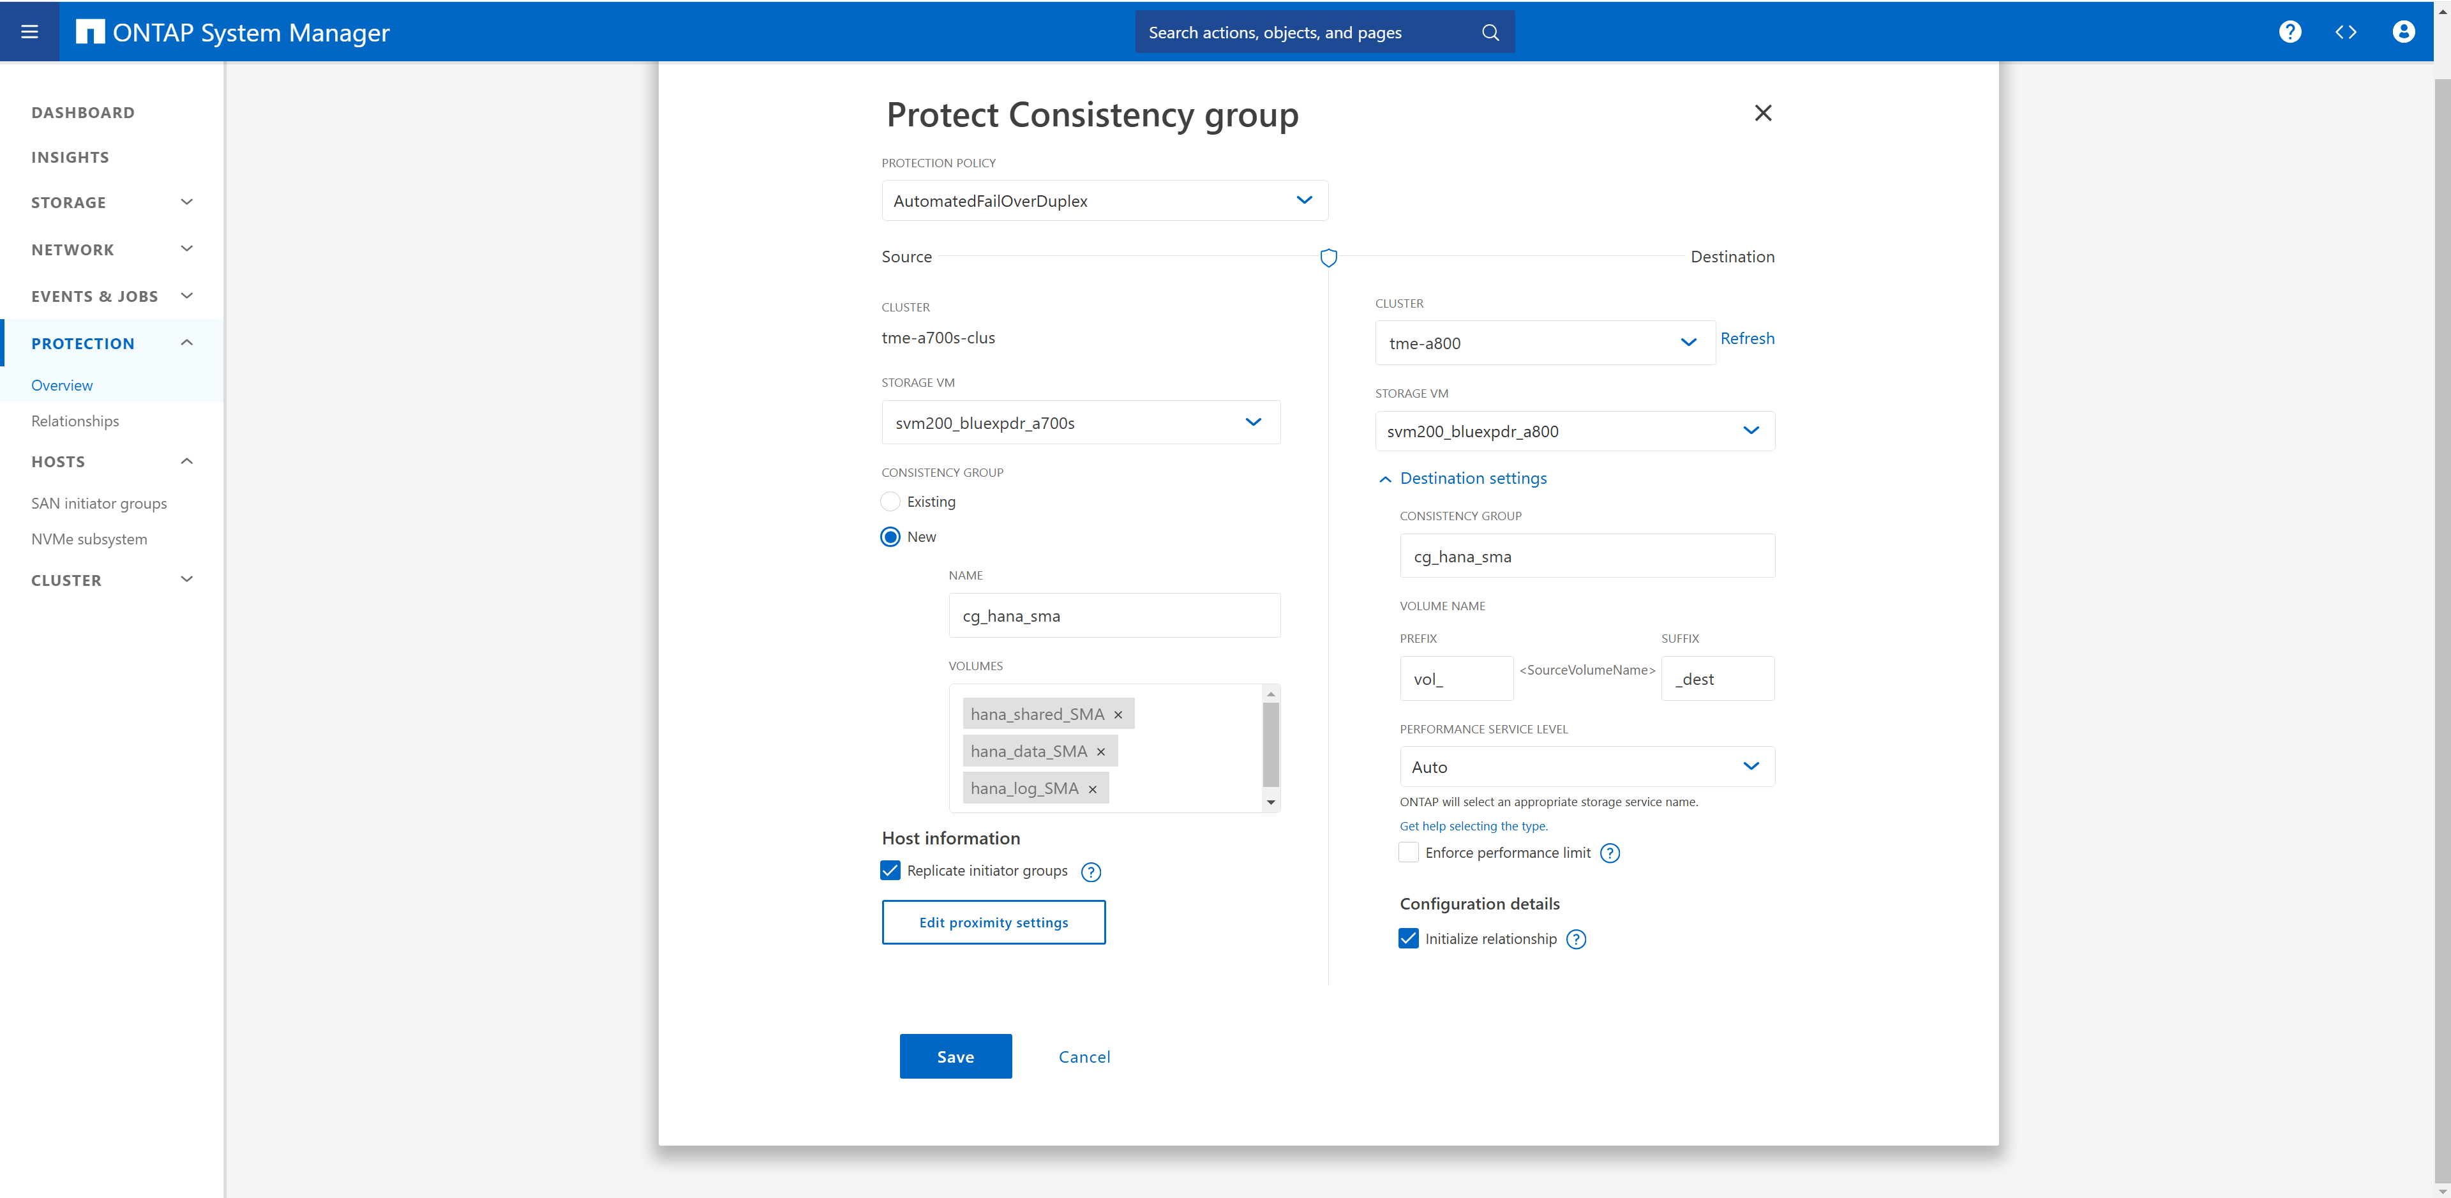This screenshot has height=1198, width=2451.
Task: Enable Enforce performance limit checkbox
Action: click(1408, 853)
